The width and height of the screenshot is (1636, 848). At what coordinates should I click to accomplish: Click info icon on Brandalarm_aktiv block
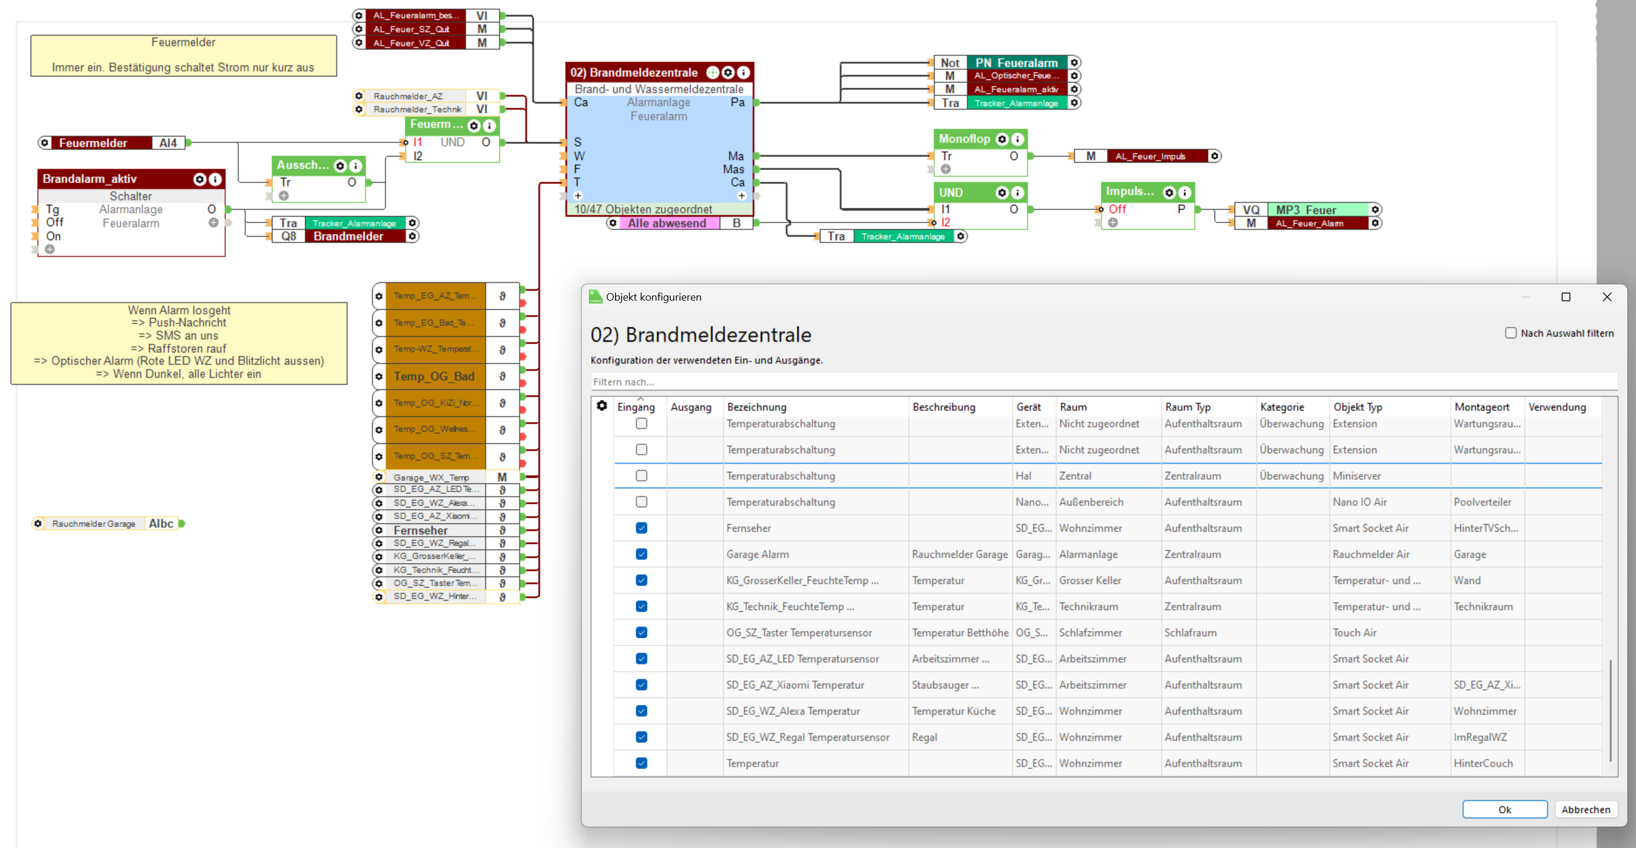215,179
